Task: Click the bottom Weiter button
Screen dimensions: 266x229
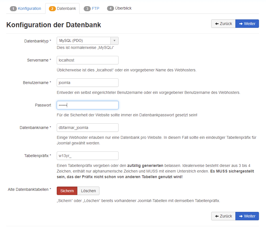Action: coord(247,216)
